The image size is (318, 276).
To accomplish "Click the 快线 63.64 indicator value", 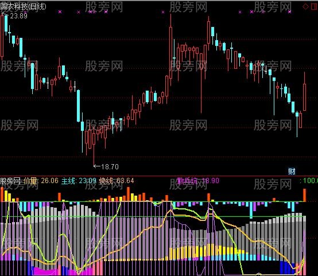I will (117, 181).
